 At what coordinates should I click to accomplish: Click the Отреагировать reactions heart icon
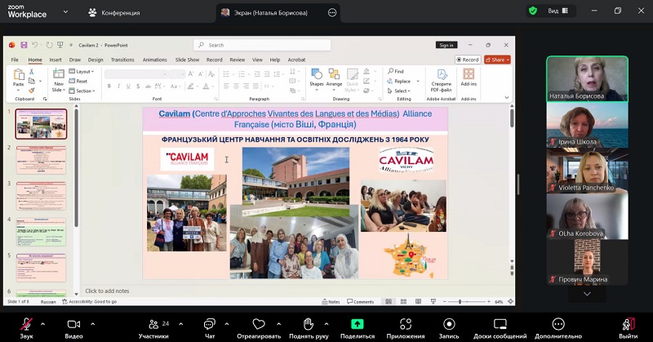(259, 324)
